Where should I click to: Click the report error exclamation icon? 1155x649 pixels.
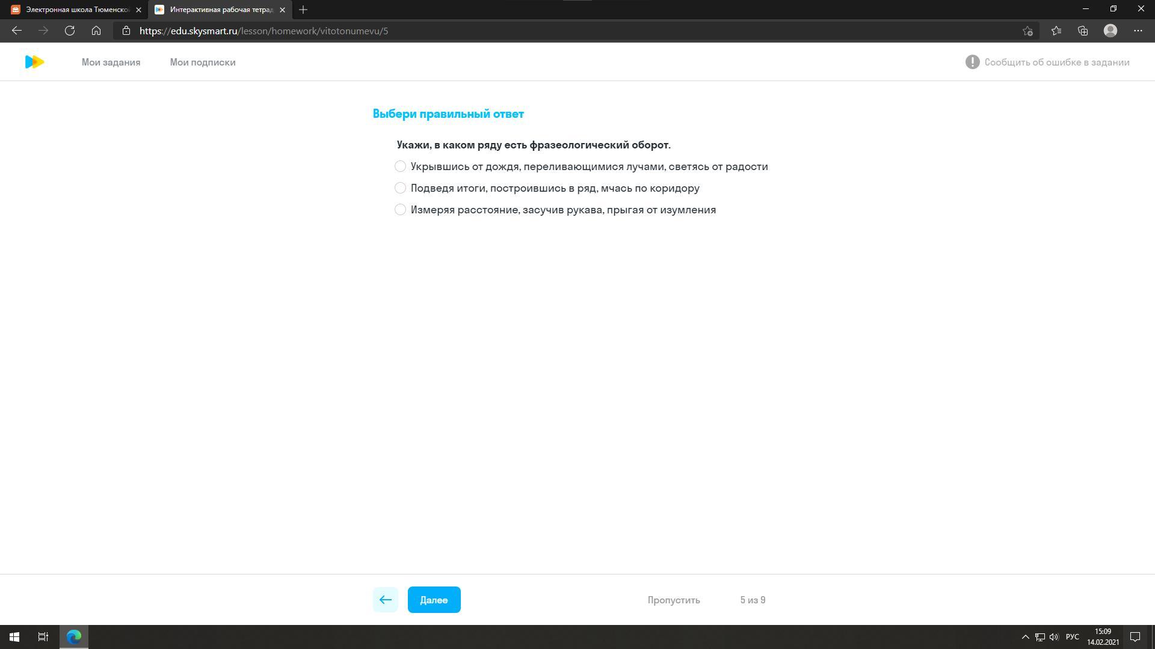tap(972, 62)
